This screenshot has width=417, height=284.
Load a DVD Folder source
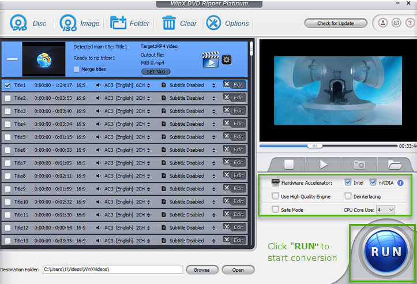pyautogui.click(x=130, y=23)
